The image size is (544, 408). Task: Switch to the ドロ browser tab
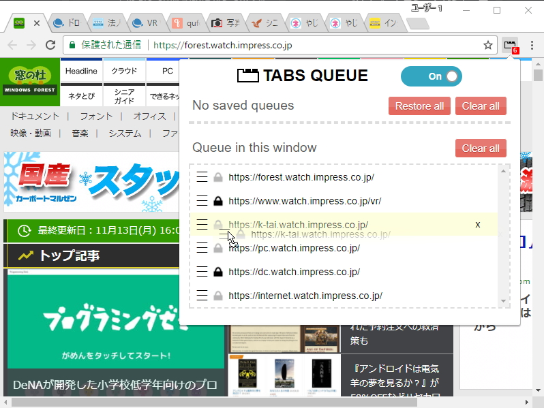coord(67,23)
